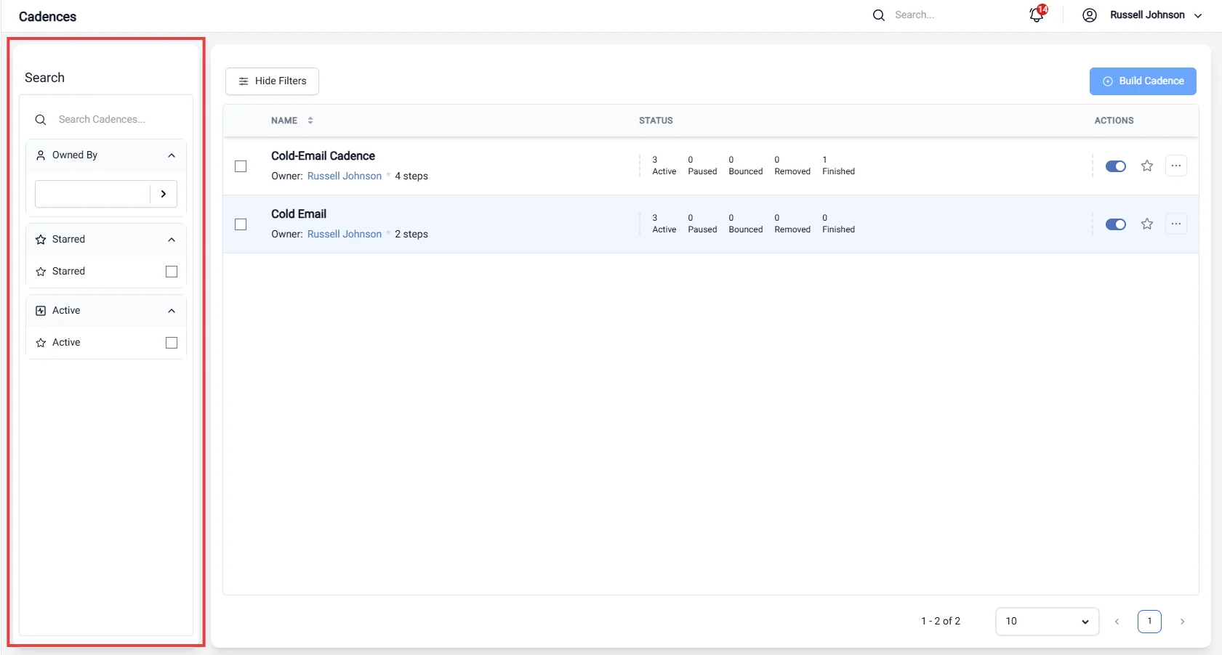Open Russell Johnson owner link in Cold-Email Cadence

tap(345, 176)
